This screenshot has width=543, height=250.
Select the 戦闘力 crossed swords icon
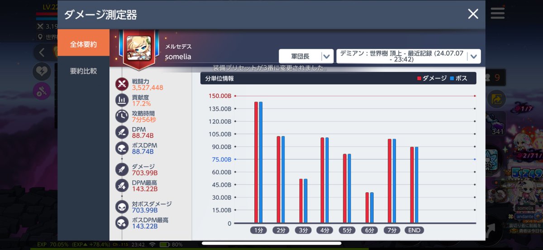click(122, 84)
